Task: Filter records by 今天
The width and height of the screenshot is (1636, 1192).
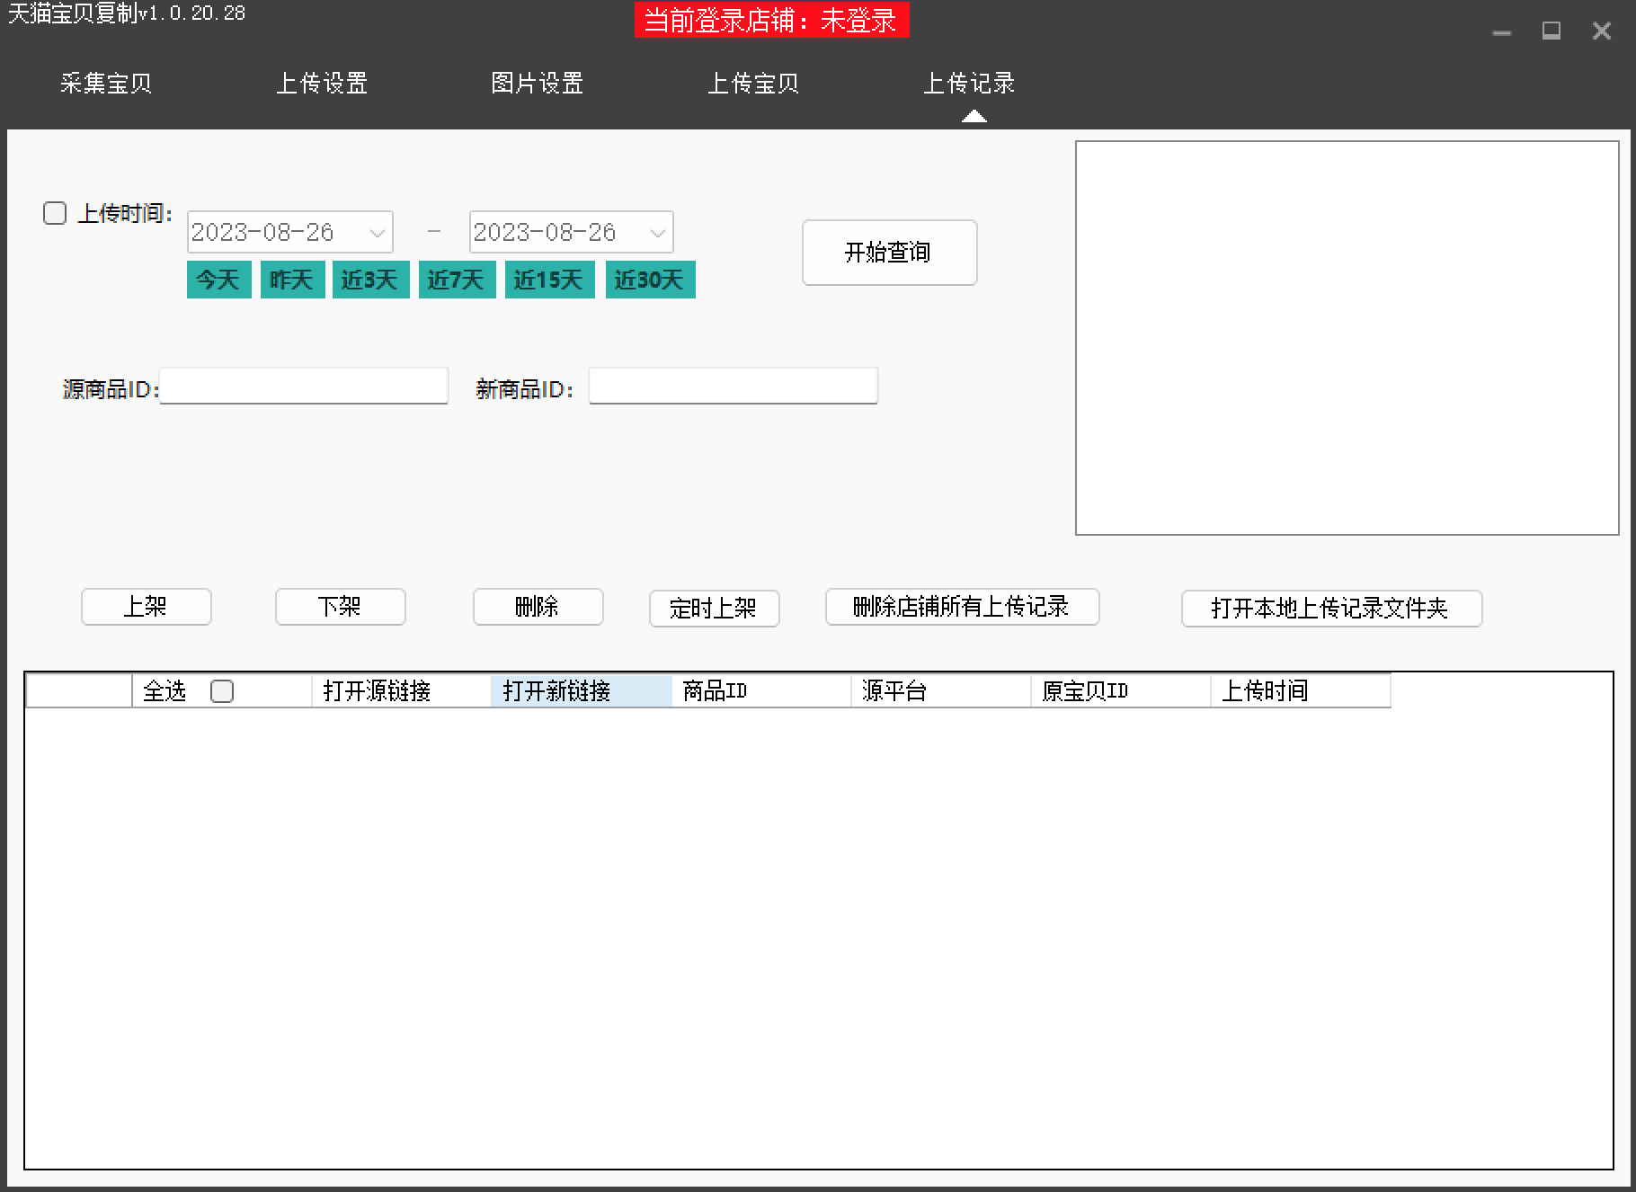Action: tap(218, 280)
